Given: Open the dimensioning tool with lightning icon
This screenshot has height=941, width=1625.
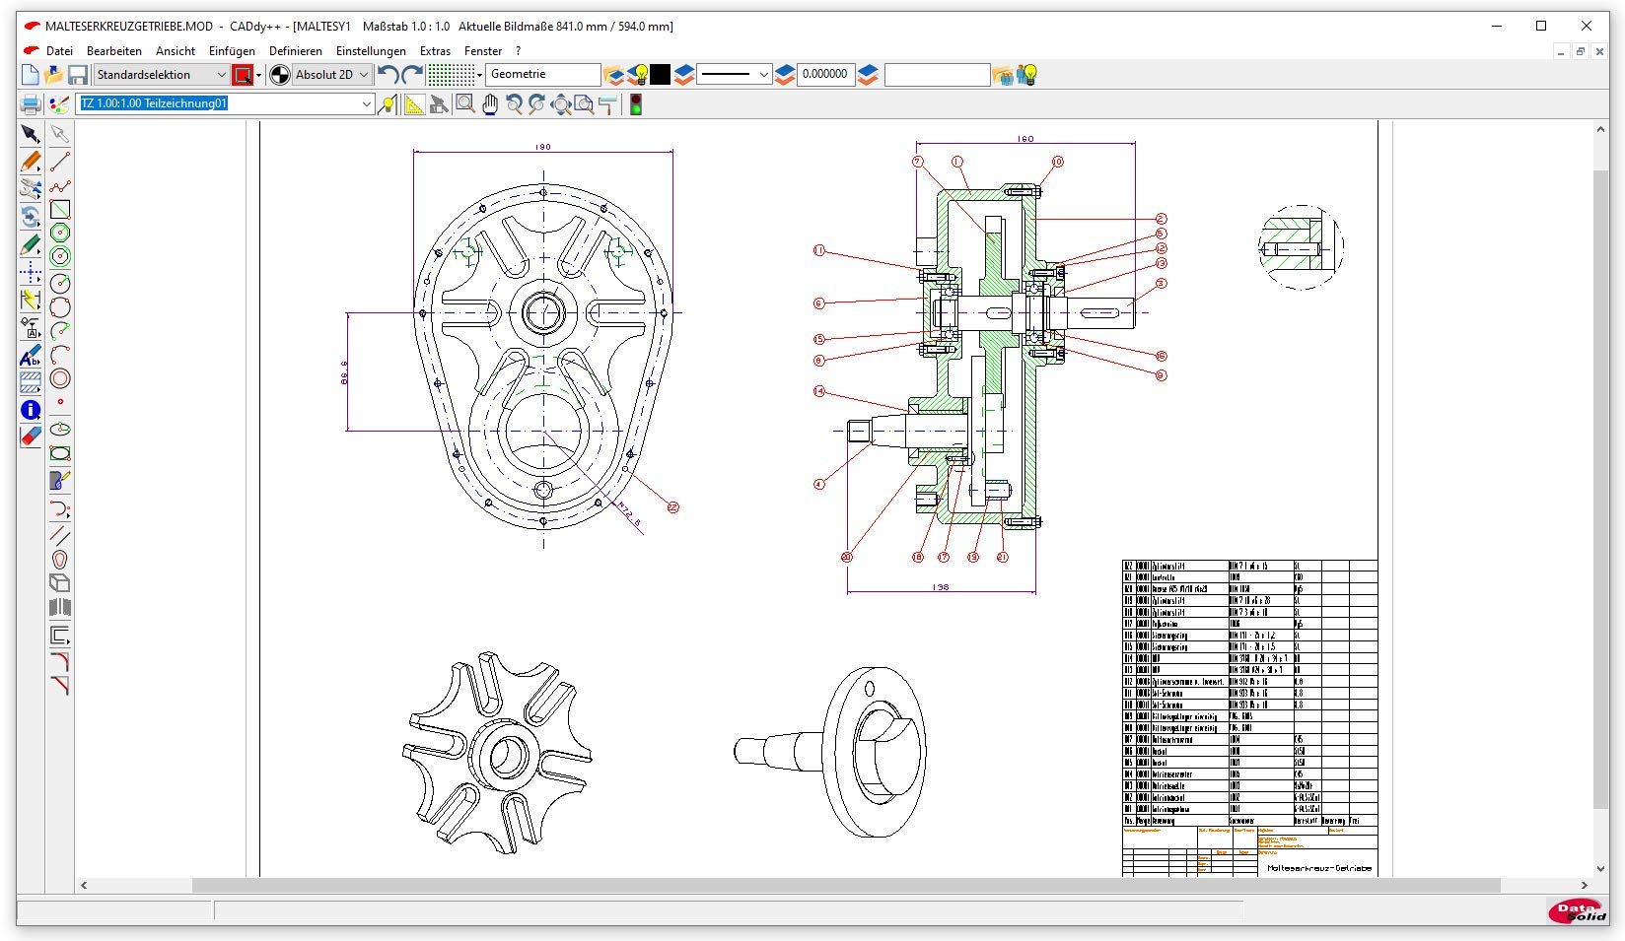Looking at the screenshot, I should coord(31,300).
